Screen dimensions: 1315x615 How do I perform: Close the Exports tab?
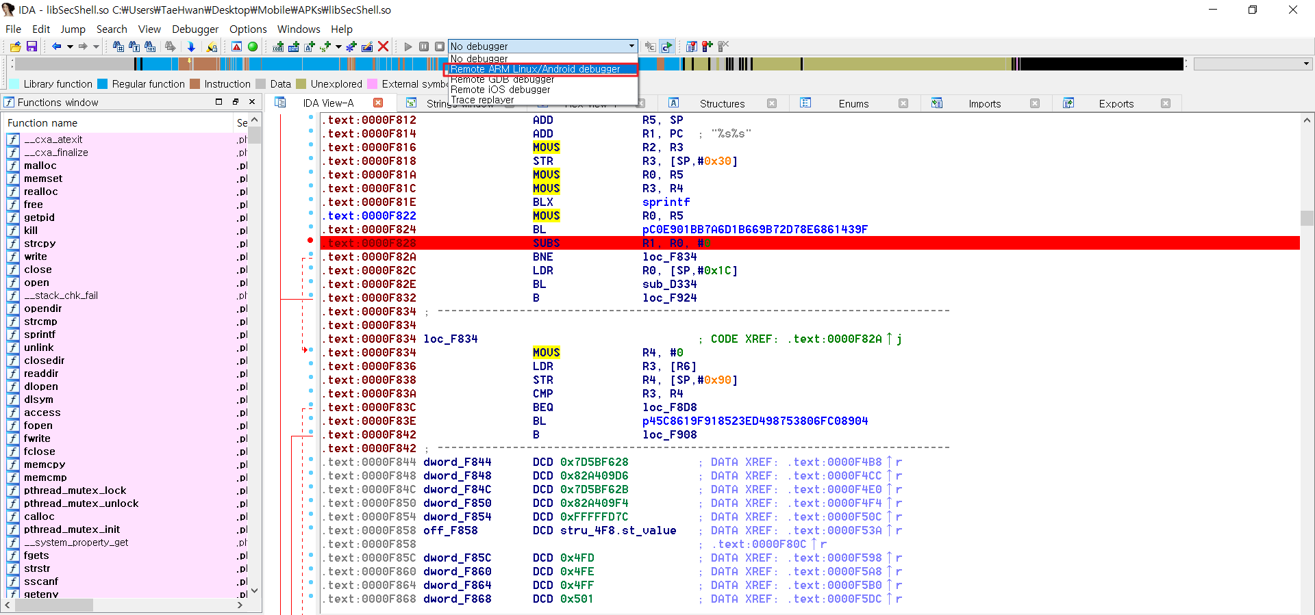[1166, 104]
